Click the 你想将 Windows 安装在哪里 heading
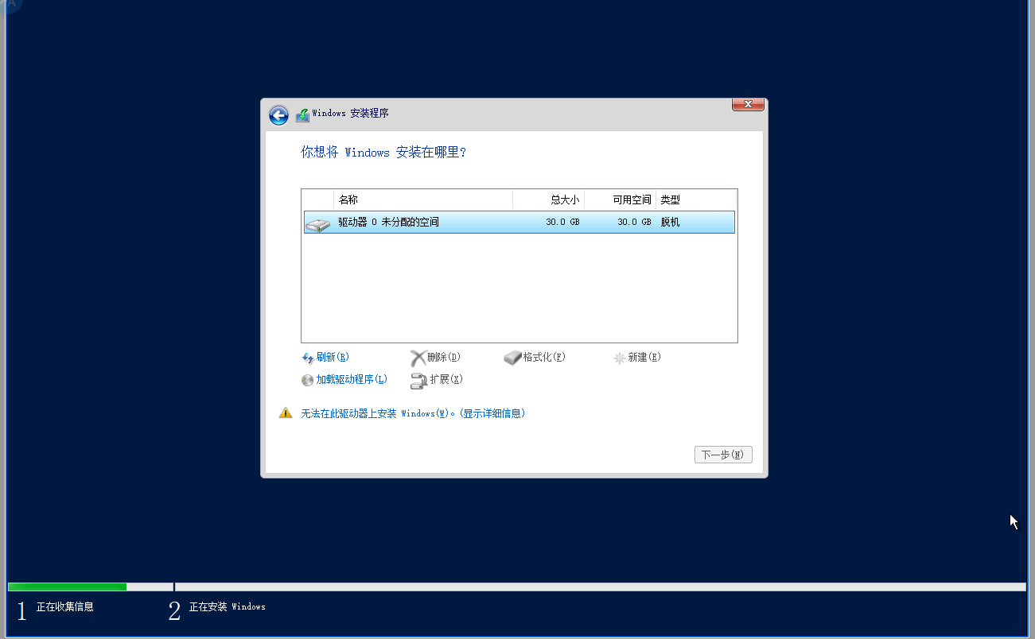Viewport: 1035px width, 639px height. [383, 153]
